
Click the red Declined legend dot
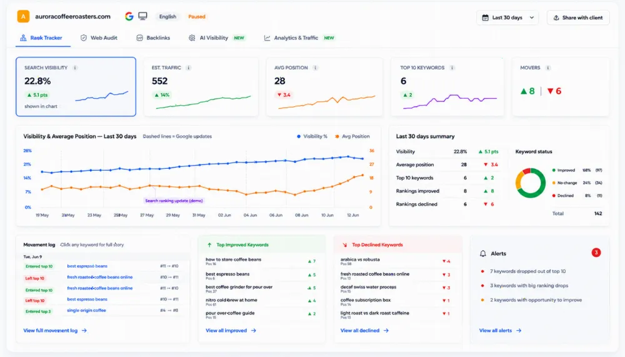click(x=554, y=196)
